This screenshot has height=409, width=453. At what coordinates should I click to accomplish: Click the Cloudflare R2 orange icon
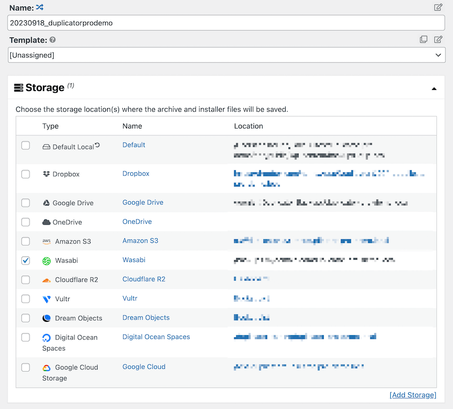(x=46, y=280)
